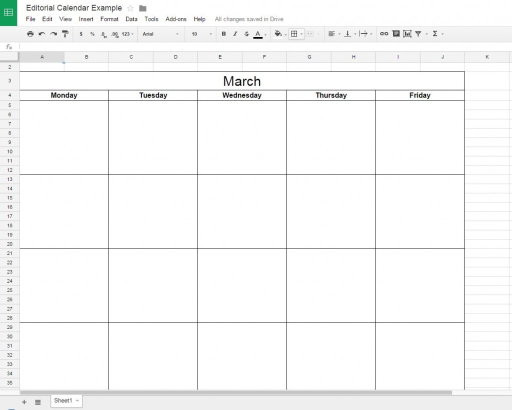Select the Paint format tool
512x410 pixels.
pyautogui.click(x=65, y=33)
